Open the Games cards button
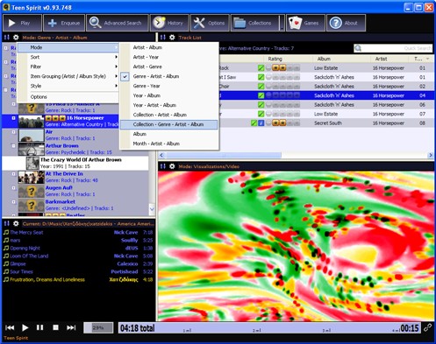The image size is (436, 344). (305, 23)
